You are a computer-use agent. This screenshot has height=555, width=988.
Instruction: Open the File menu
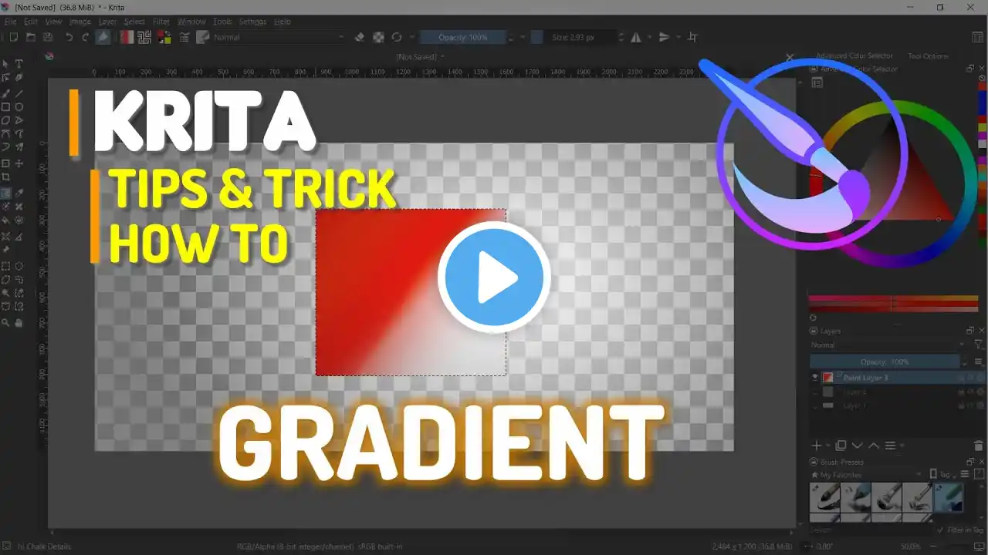click(x=11, y=22)
